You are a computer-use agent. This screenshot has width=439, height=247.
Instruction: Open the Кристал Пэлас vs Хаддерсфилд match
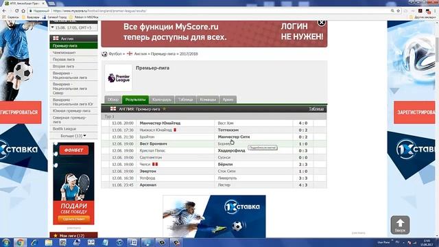[214, 150]
